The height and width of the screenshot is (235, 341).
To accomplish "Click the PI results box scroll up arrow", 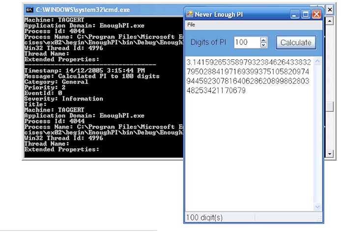I will click(317, 61).
